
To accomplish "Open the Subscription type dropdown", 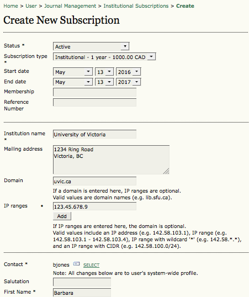I will pos(104,57).
